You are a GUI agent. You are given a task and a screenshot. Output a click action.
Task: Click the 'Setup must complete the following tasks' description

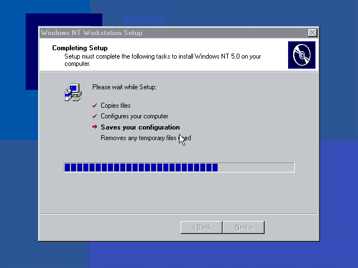click(163, 60)
